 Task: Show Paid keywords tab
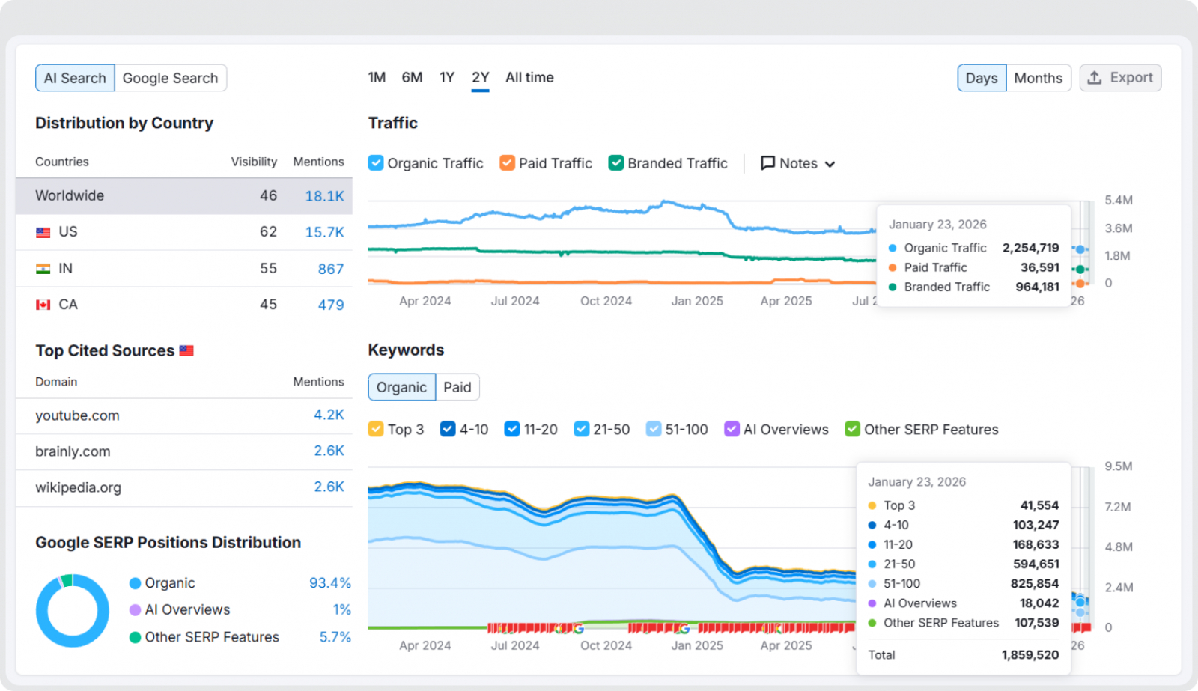(x=457, y=387)
